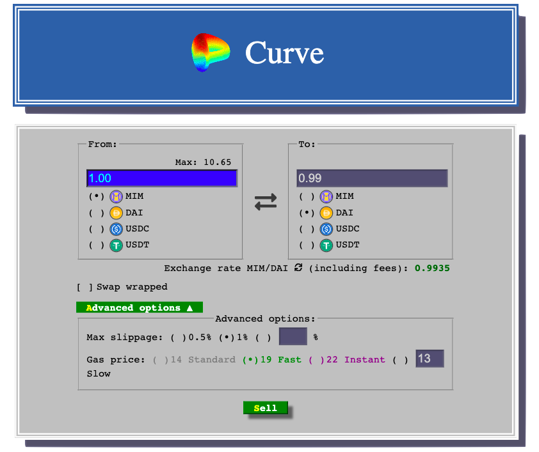The height and width of the screenshot is (452, 539).
Task: Select MIM radio in From box
Action: click(x=97, y=196)
